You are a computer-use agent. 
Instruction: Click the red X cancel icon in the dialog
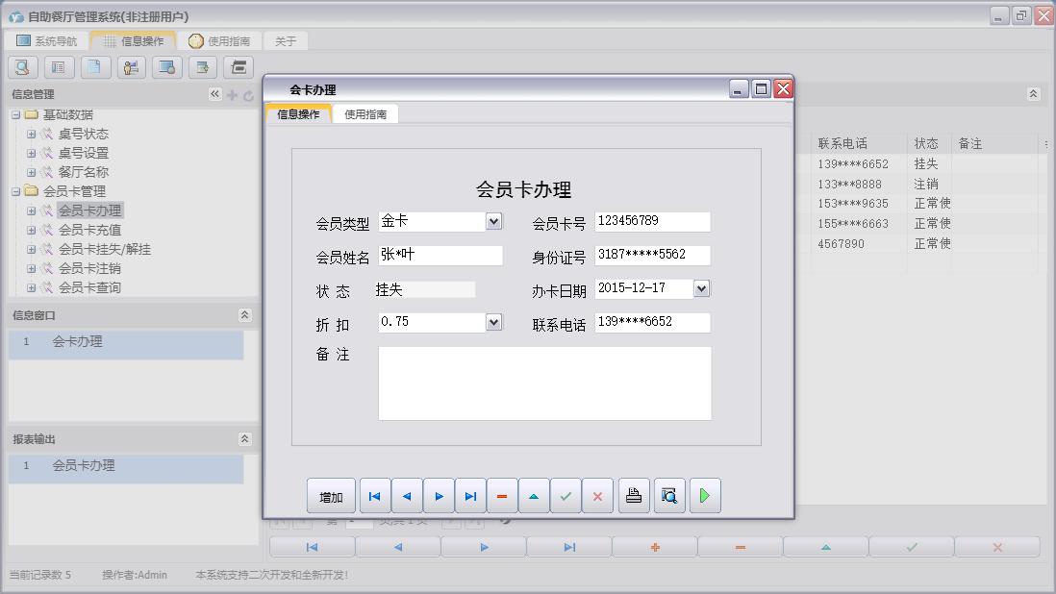[597, 496]
